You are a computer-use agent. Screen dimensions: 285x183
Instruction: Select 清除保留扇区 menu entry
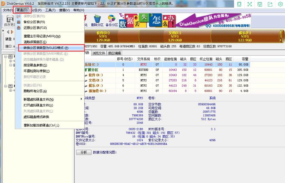click(x=50, y=42)
